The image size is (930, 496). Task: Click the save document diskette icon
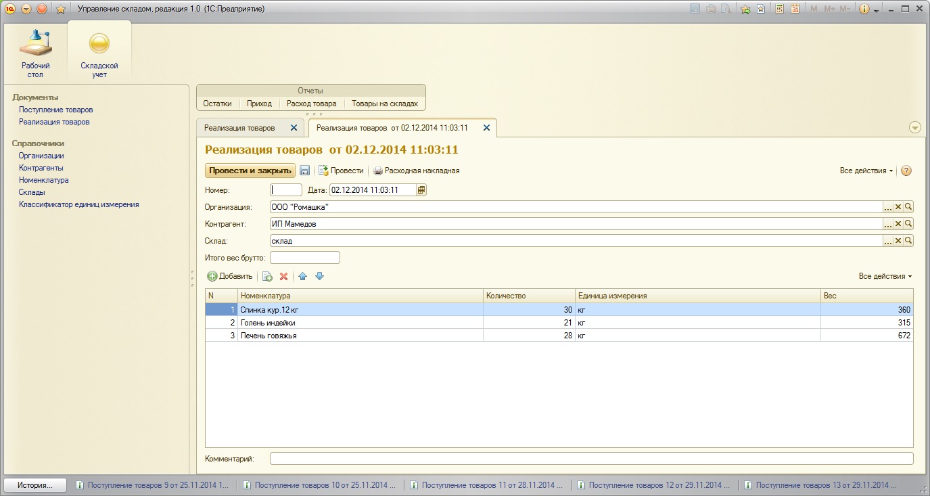click(x=305, y=171)
